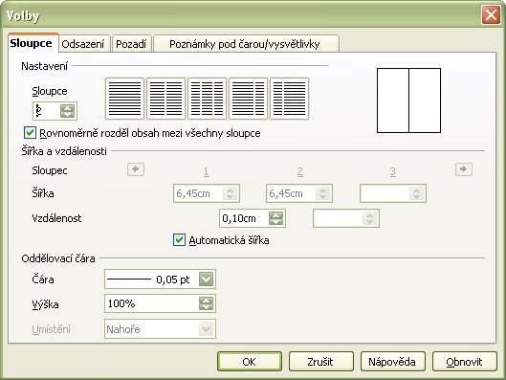The height and width of the screenshot is (380, 506).
Task: Click column number 2 label
Action: pos(299,171)
